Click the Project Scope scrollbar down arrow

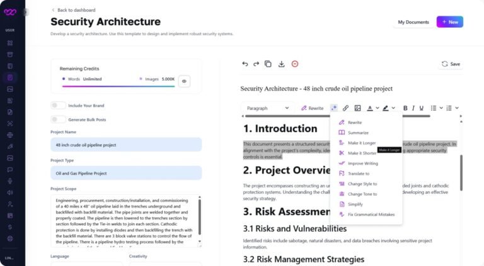(200, 241)
